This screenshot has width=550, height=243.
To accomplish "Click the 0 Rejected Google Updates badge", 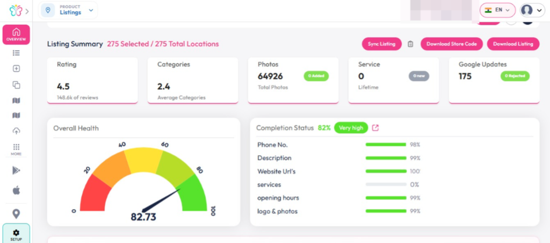I will 515,76.
